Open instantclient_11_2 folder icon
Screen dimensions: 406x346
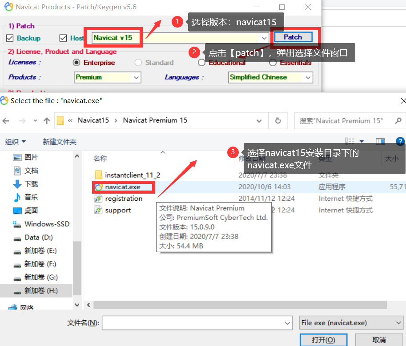tap(98, 175)
